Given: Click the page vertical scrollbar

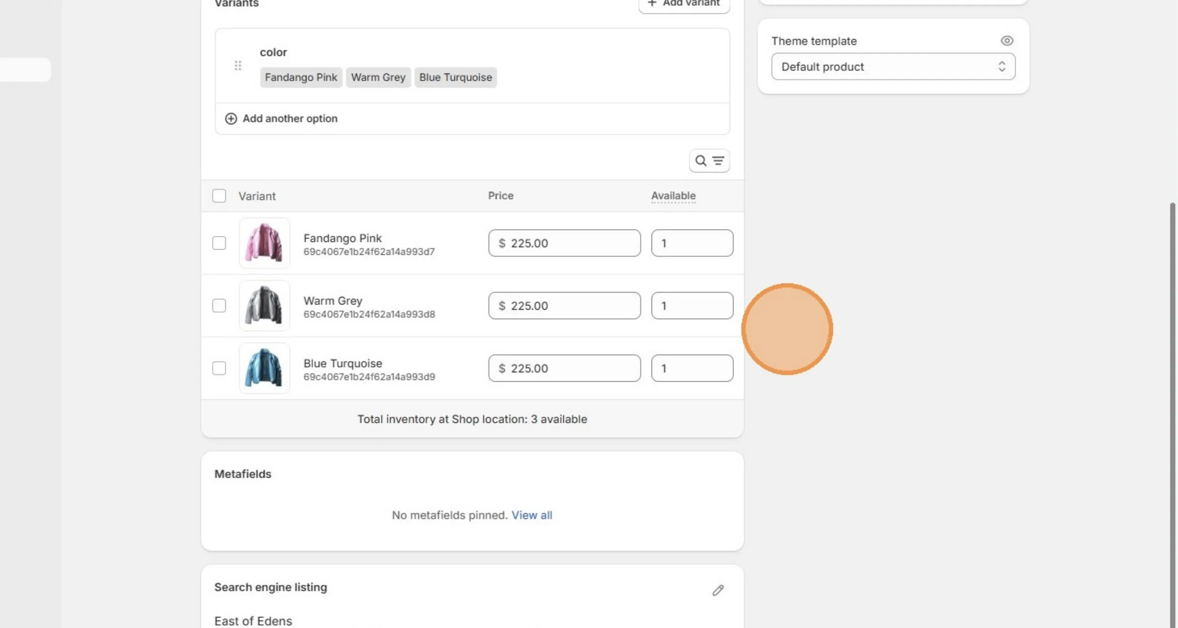Looking at the screenshot, I should (x=1173, y=415).
